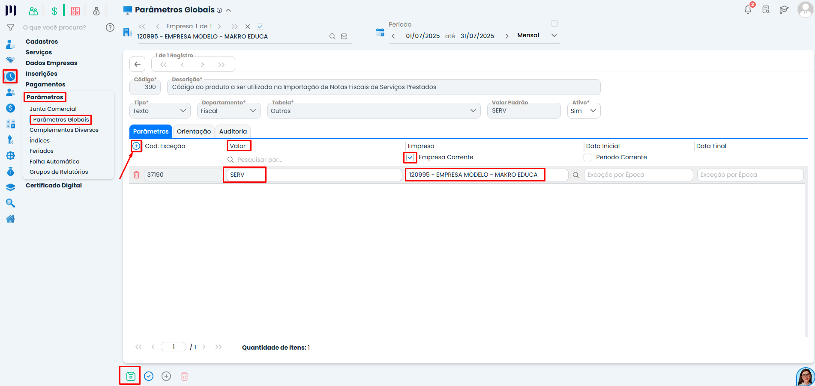Uncheck the Empresa Corrente checkbox
Image resolution: width=815 pixels, height=386 pixels.
pos(410,157)
